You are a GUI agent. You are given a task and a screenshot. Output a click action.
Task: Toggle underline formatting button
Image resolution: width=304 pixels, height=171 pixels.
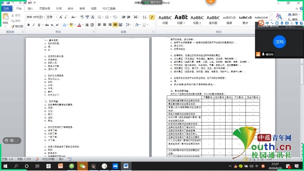[39, 25]
